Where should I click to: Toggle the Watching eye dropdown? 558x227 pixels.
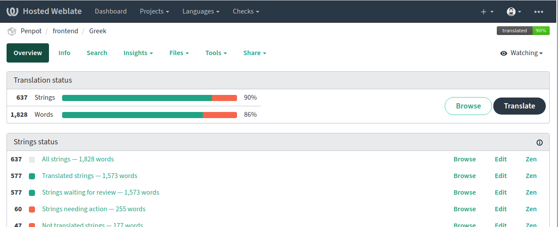point(521,53)
